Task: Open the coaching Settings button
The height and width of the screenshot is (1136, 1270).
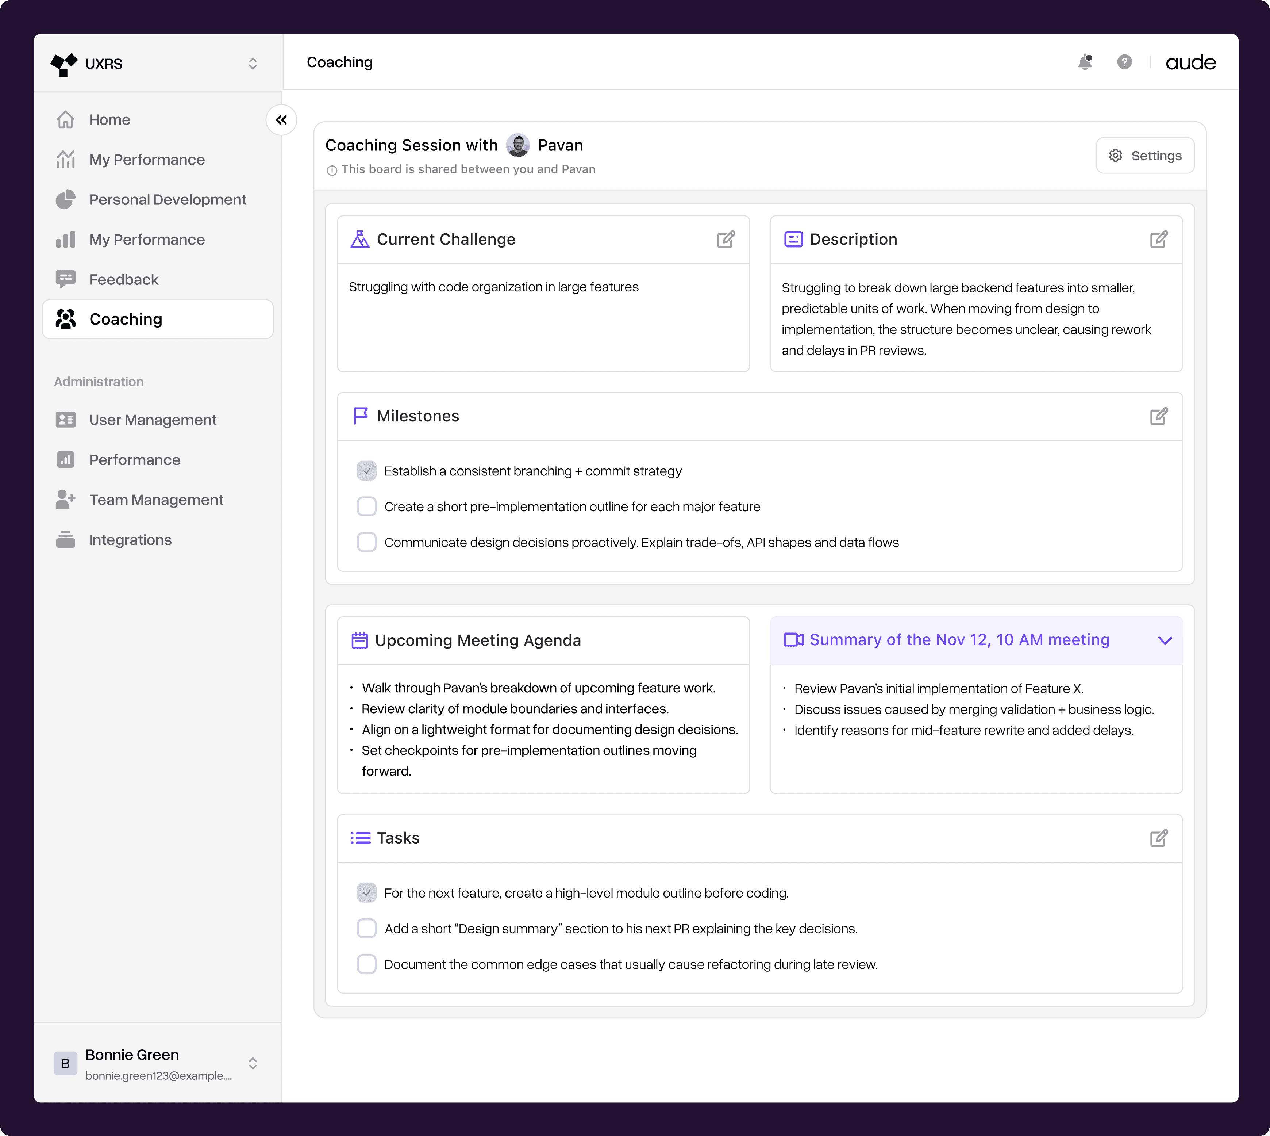Action: [1145, 156]
